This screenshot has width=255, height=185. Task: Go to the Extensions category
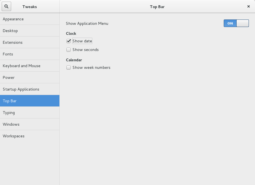click(30, 42)
